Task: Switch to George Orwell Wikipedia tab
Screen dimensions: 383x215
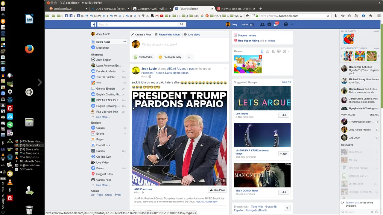Action: tap(152, 9)
